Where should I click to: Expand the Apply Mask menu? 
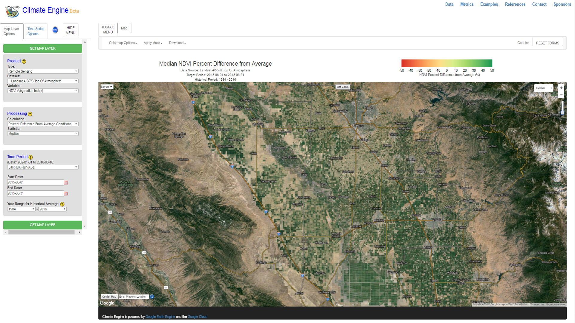point(153,43)
